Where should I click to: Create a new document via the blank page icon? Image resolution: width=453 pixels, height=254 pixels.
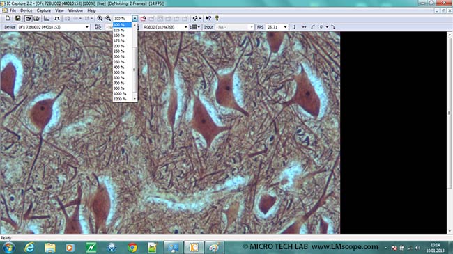8,19
